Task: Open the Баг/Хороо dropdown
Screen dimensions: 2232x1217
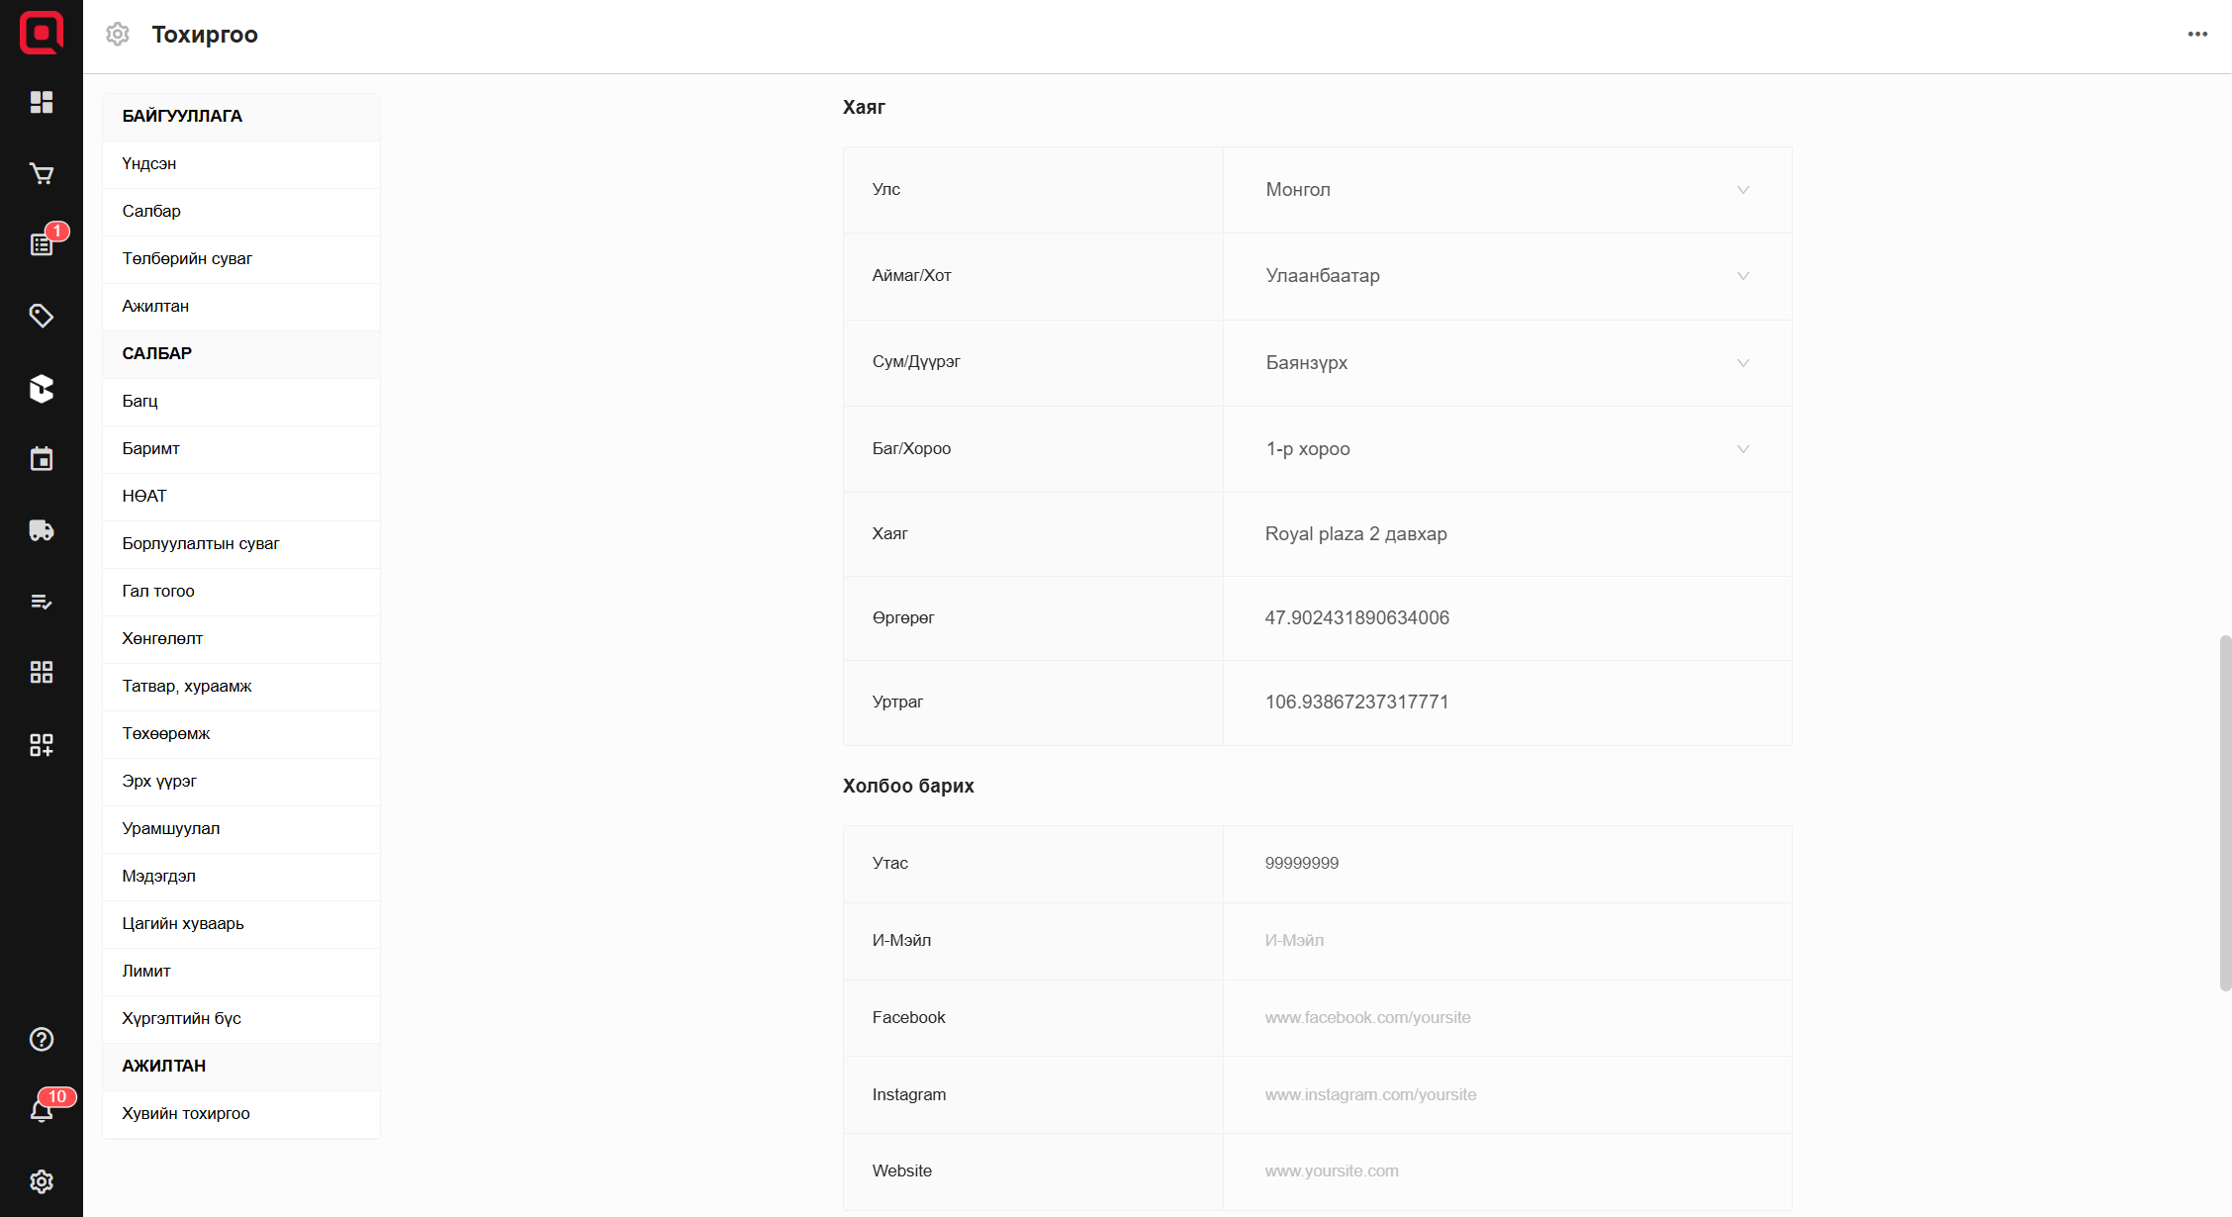Action: pyautogui.click(x=1507, y=449)
